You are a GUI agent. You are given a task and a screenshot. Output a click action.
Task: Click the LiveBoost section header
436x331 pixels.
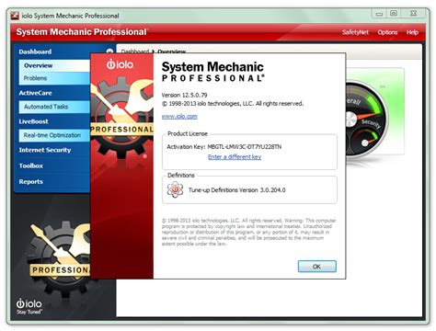tap(33, 121)
